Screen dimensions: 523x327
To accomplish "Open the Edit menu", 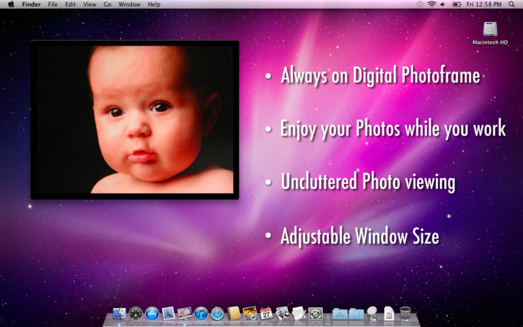I will [x=71, y=5].
